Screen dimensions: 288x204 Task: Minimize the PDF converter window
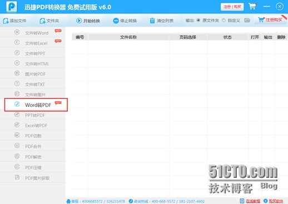(267, 7)
